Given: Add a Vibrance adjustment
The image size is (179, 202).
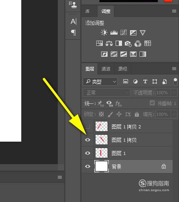Looking at the screenshot, I should coord(142,33).
